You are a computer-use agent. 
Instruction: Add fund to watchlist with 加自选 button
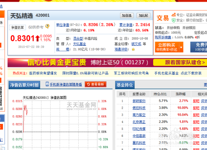click(x=127, y=16)
